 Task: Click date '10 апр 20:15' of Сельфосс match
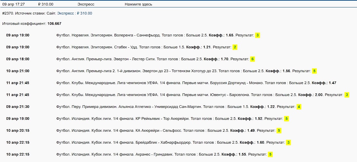[18, 130]
